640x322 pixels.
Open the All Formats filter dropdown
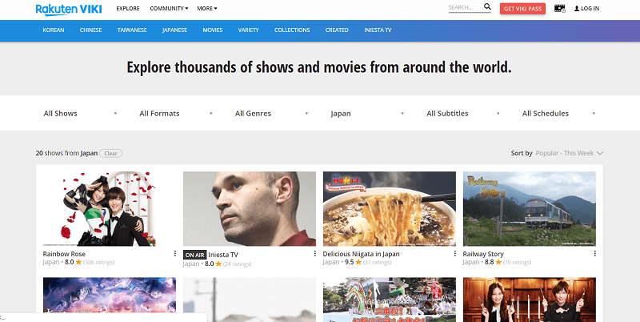(x=176, y=114)
